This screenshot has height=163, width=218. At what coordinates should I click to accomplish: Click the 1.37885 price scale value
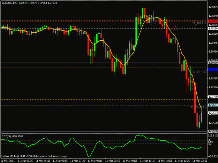coord(213,79)
